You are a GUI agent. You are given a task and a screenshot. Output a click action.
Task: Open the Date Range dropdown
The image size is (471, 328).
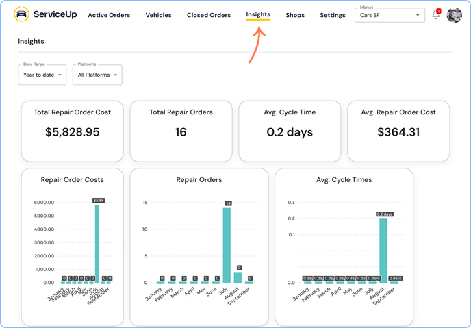pos(42,75)
